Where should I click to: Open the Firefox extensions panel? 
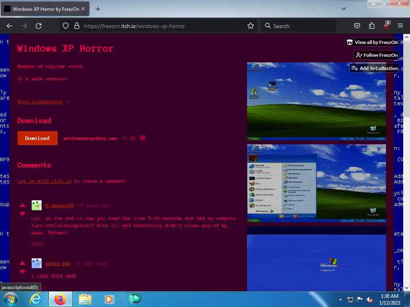tap(372, 26)
